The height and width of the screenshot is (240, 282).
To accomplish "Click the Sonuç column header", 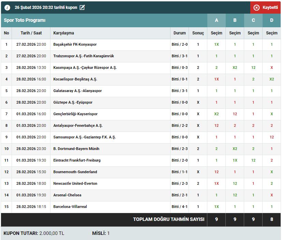I will [x=198, y=33].
